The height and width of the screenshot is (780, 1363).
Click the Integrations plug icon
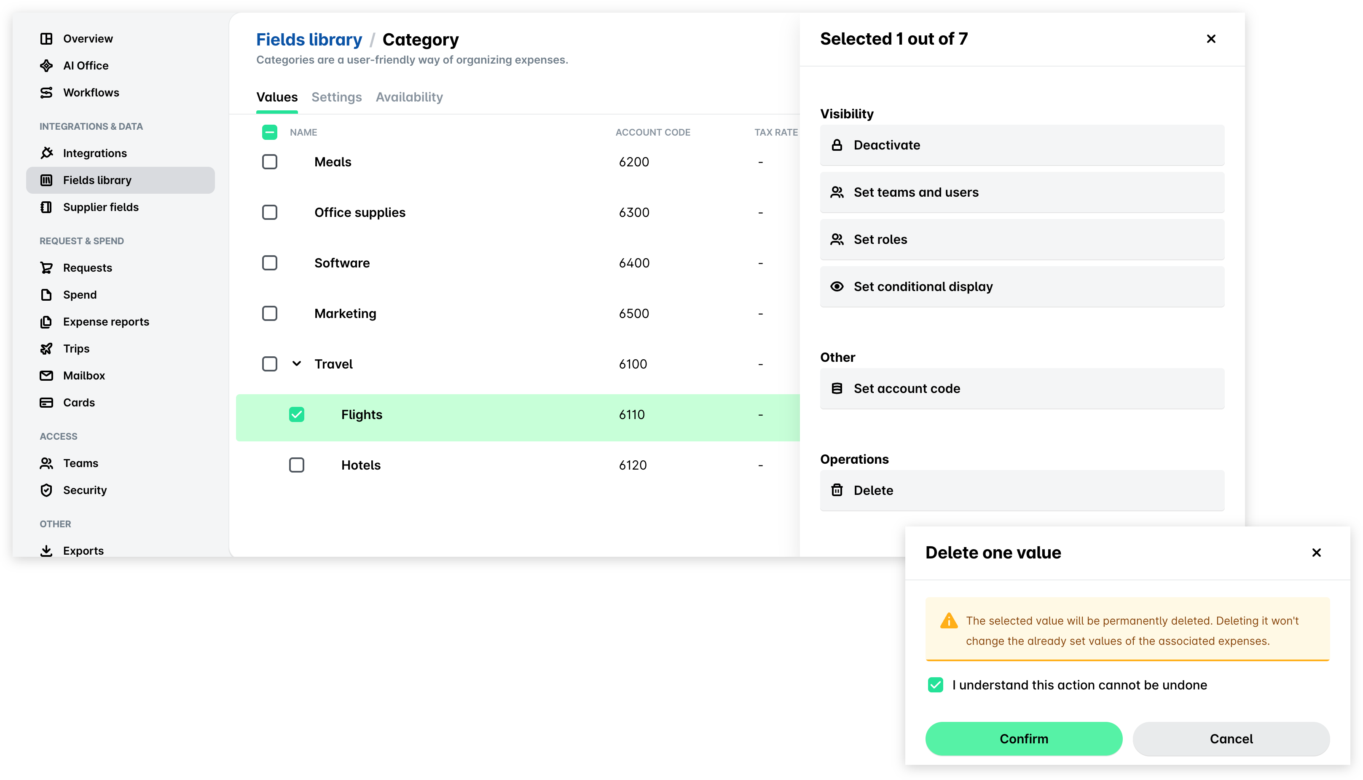click(47, 153)
